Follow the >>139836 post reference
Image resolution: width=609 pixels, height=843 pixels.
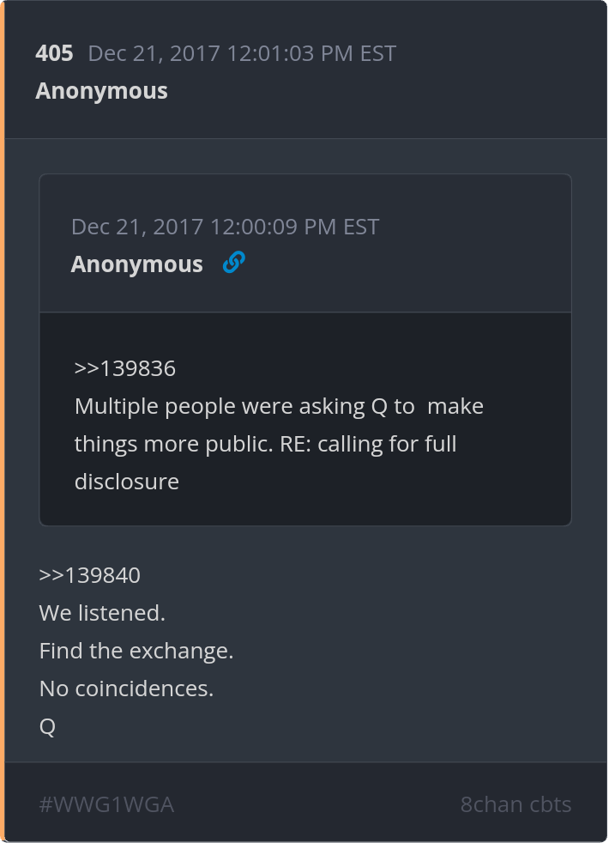tap(125, 368)
